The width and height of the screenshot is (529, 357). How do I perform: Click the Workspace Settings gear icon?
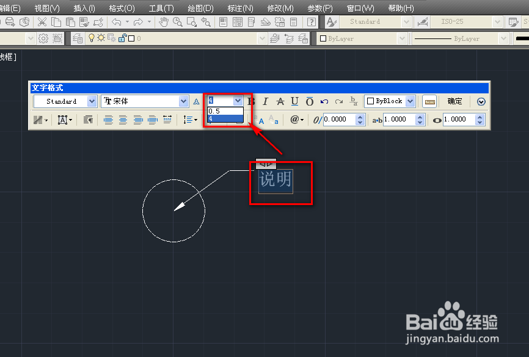click(x=43, y=38)
